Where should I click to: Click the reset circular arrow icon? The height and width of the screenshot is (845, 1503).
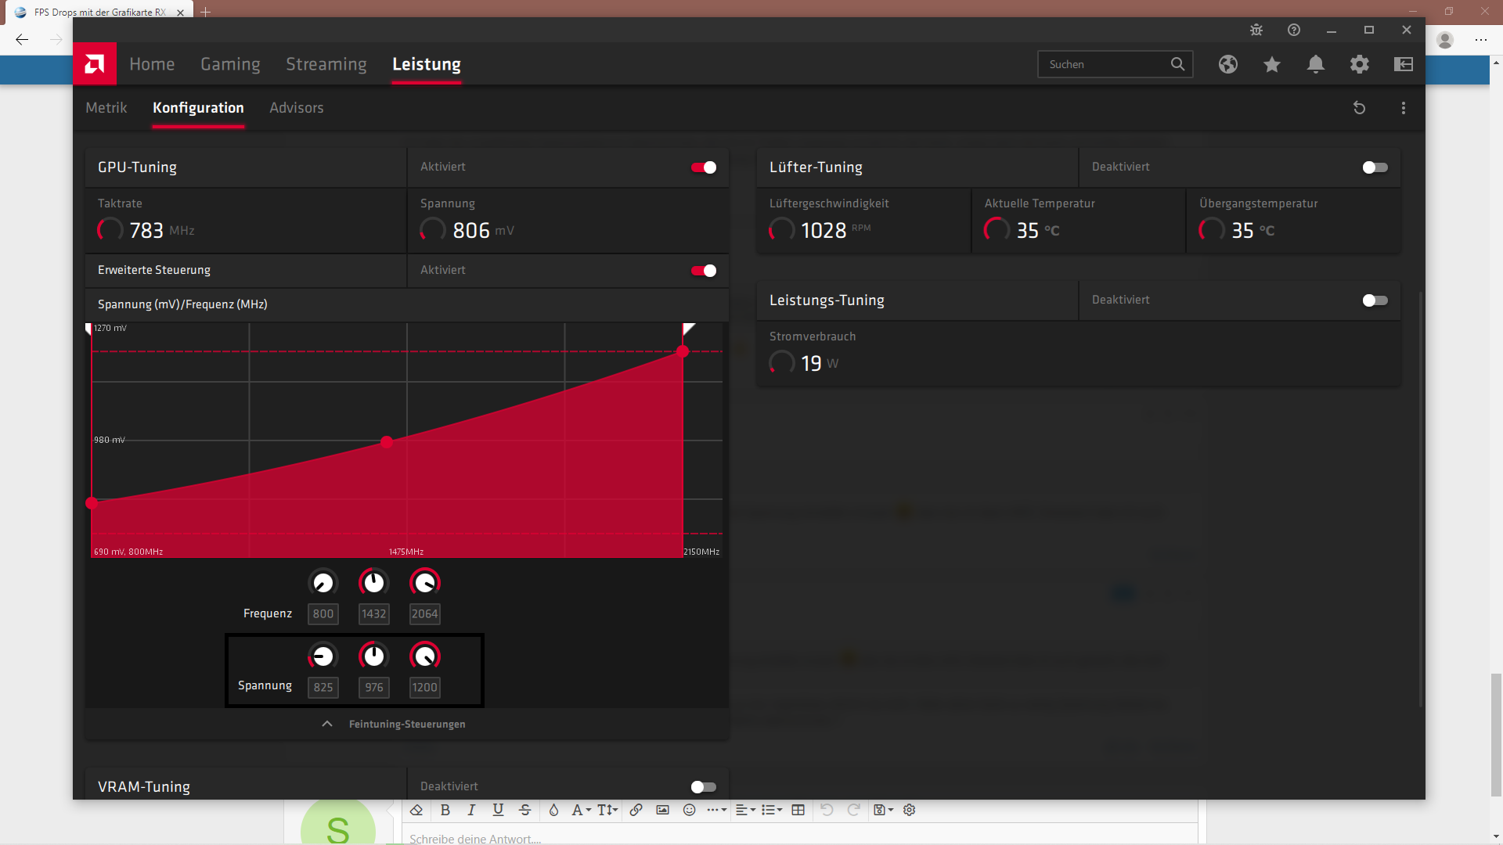1360,108
